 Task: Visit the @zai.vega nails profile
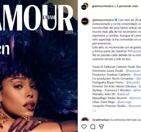point(124,102)
